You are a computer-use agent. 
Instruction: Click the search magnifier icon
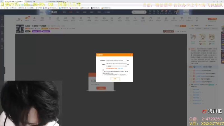pyautogui.click(x=144, y=12)
